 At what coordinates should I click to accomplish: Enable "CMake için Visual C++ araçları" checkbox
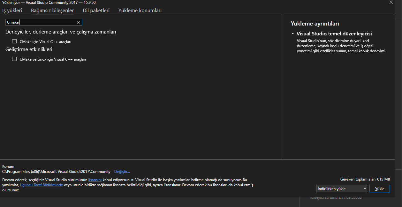14,41
